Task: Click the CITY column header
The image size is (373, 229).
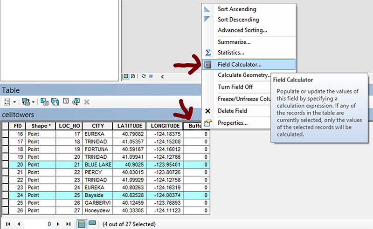Action: [98, 126]
